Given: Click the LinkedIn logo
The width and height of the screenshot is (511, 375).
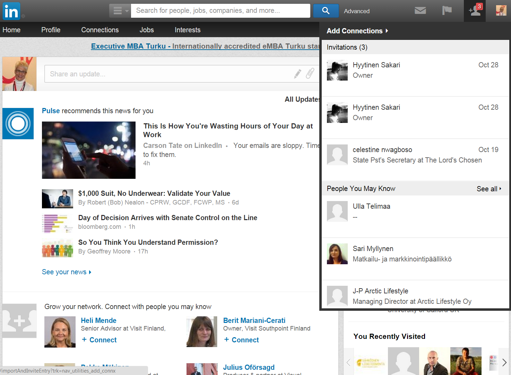Looking at the screenshot, I should [11, 11].
